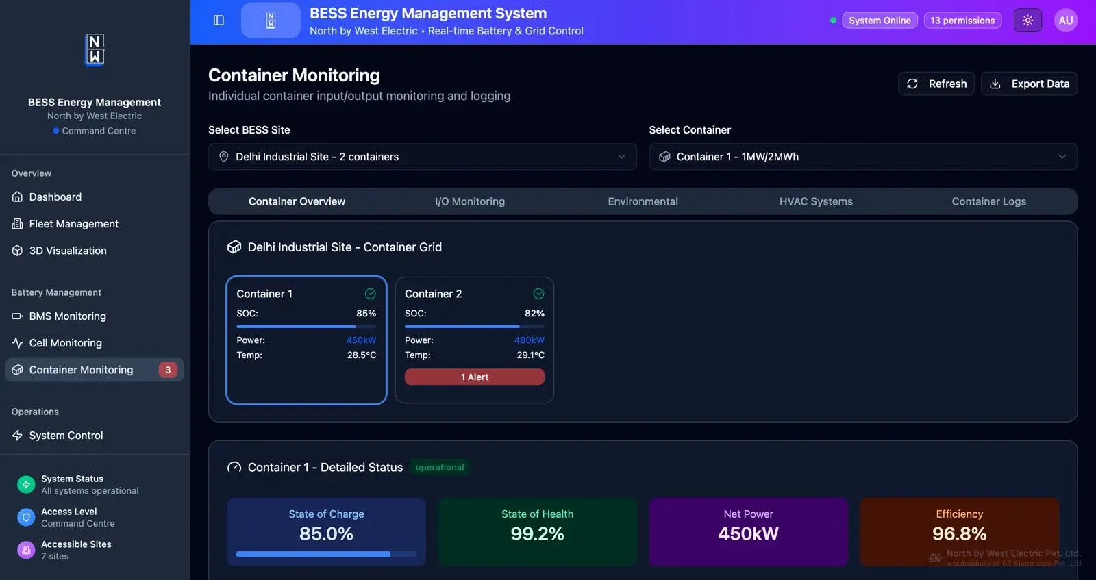Switch theme with the sun icon
This screenshot has height=580, width=1096.
pos(1027,21)
